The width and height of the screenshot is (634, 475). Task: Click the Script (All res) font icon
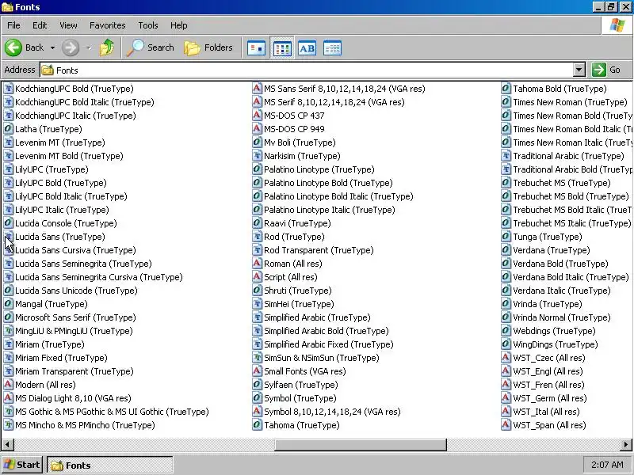click(257, 277)
